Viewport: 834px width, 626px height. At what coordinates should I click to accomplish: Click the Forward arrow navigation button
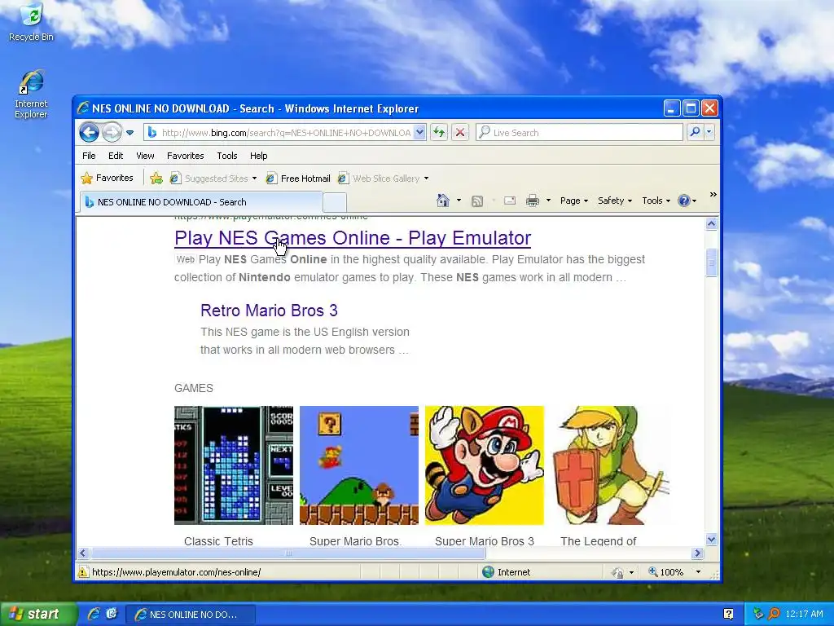[x=112, y=133]
